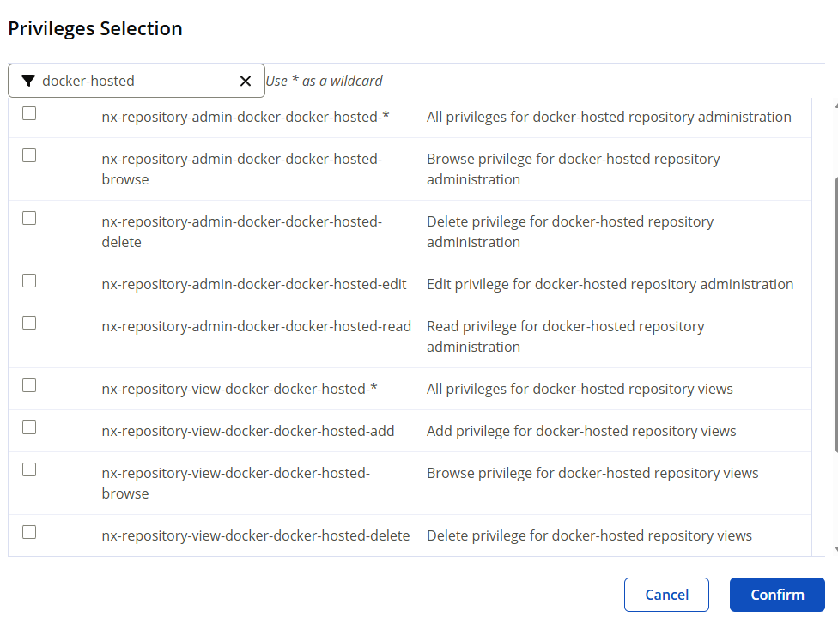Clear the docker-hosted filter text
Image resolution: width=838 pixels, height=617 pixels.
(246, 81)
